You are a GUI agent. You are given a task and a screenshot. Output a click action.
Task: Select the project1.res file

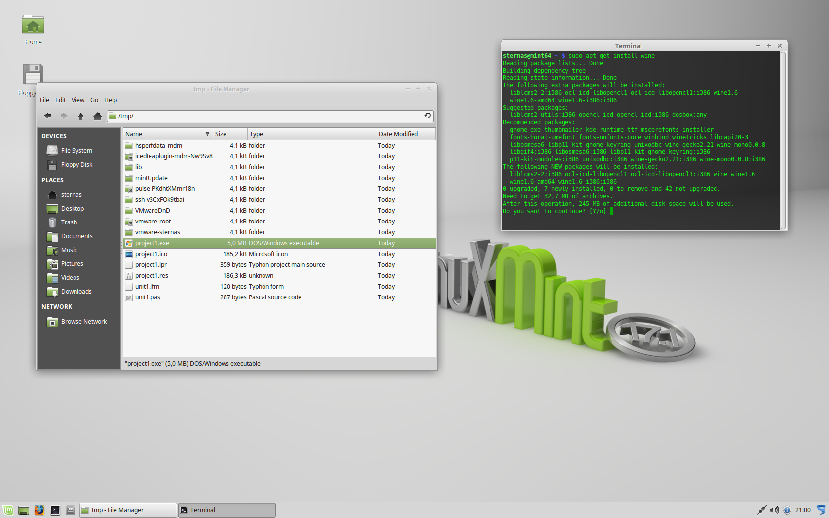(279, 275)
